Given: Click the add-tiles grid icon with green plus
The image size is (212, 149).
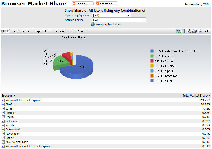Looking at the screenshot, I should [x=178, y=31].
